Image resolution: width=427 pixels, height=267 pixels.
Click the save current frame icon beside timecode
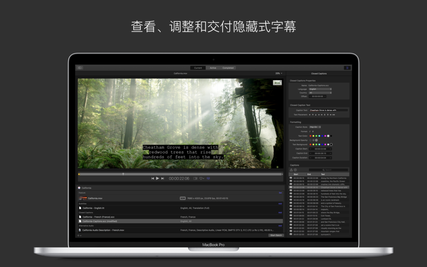195,178
